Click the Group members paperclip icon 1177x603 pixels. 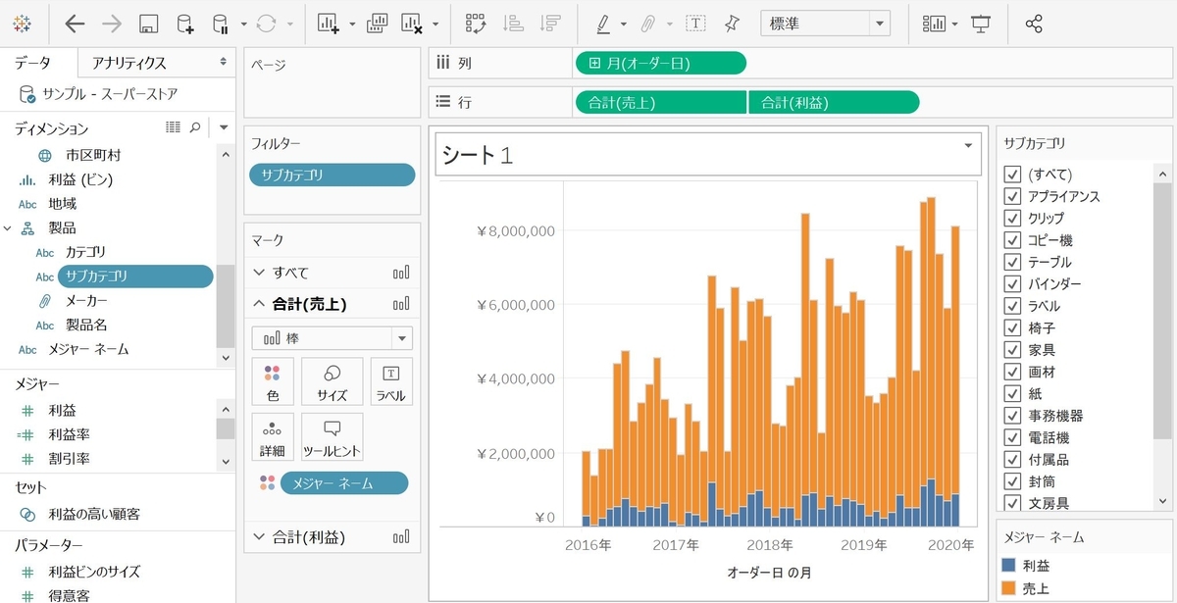[x=647, y=24]
